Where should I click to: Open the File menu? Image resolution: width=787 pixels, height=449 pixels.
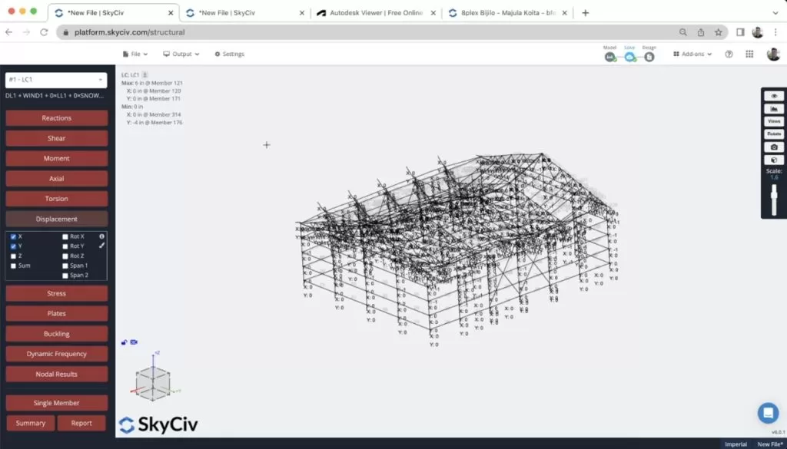[135, 54]
